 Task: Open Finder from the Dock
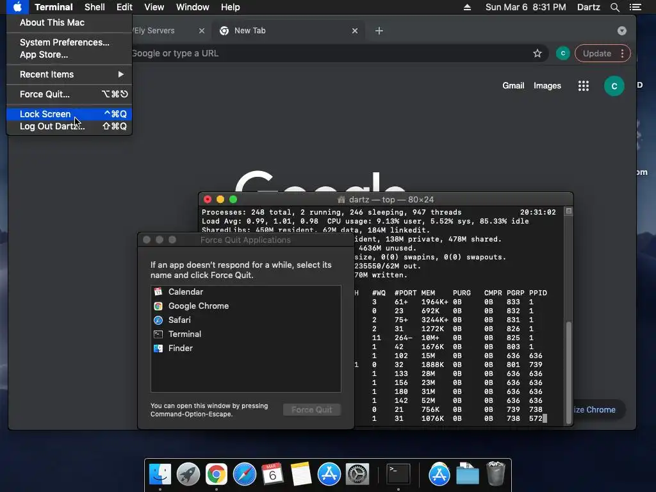[x=160, y=474]
